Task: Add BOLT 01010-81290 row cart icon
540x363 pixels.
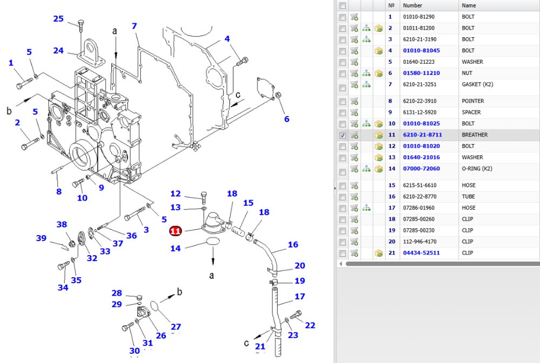Action: tap(354, 17)
